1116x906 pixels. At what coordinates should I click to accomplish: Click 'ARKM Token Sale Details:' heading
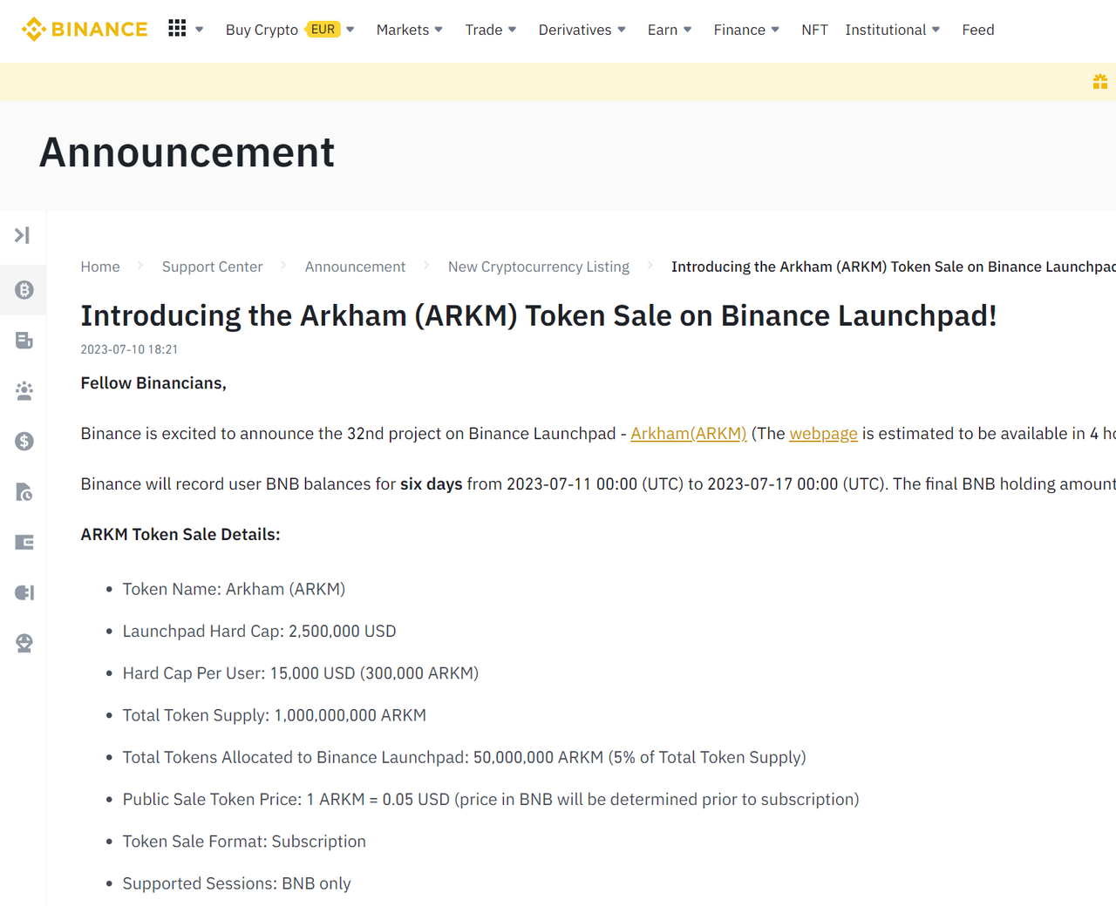point(180,535)
